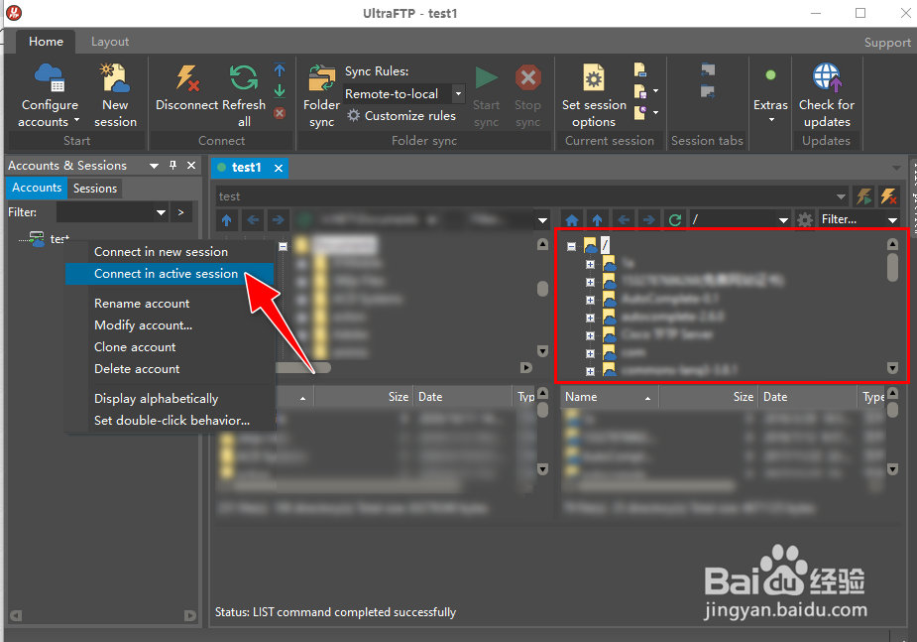Click the remote tree vertical scrollbar thumb
The height and width of the screenshot is (642, 917).
[x=892, y=268]
